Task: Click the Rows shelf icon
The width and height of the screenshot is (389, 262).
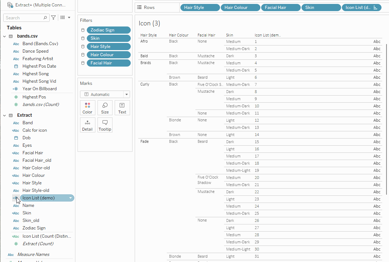Action: click(x=139, y=8)
